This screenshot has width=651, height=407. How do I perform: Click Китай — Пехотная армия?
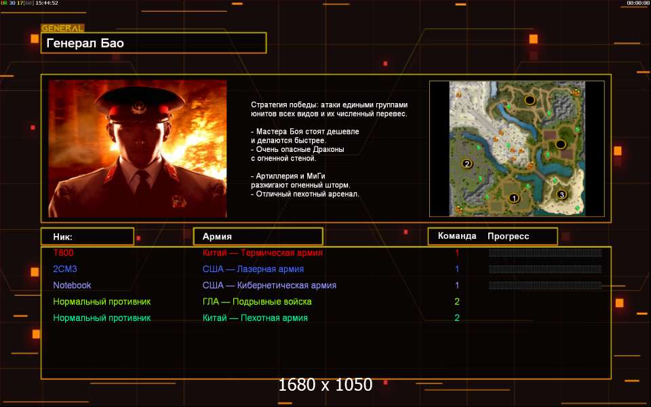(x=255, y=317)
